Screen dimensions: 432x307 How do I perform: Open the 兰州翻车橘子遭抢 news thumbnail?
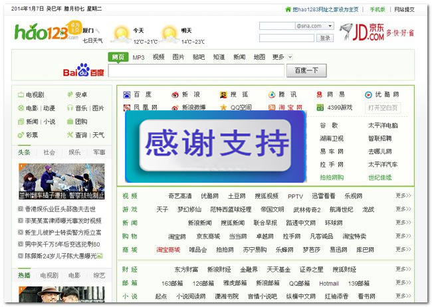(x=62, y=181)
